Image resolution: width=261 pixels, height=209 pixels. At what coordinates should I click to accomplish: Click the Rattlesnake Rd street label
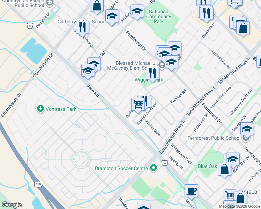[x=221, y=59]
